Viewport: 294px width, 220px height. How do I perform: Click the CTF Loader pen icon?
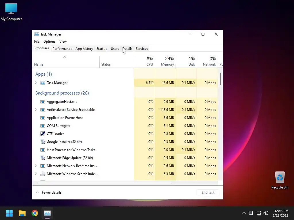(x=43, y=134)
